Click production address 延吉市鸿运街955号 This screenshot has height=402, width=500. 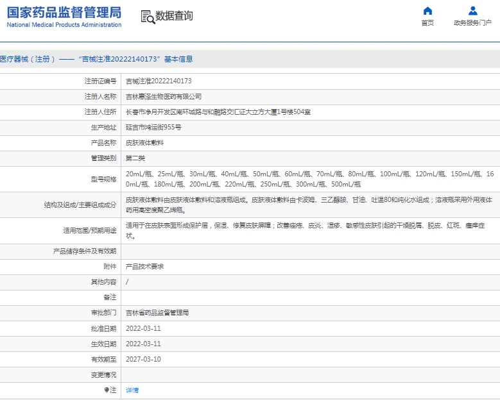[x=153, y=128]
